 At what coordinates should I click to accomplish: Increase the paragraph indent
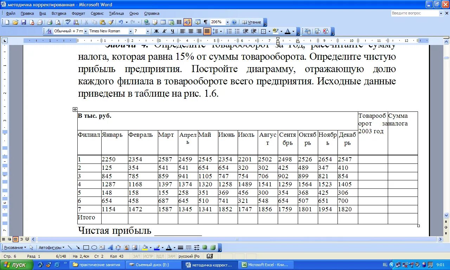(253, 31)
